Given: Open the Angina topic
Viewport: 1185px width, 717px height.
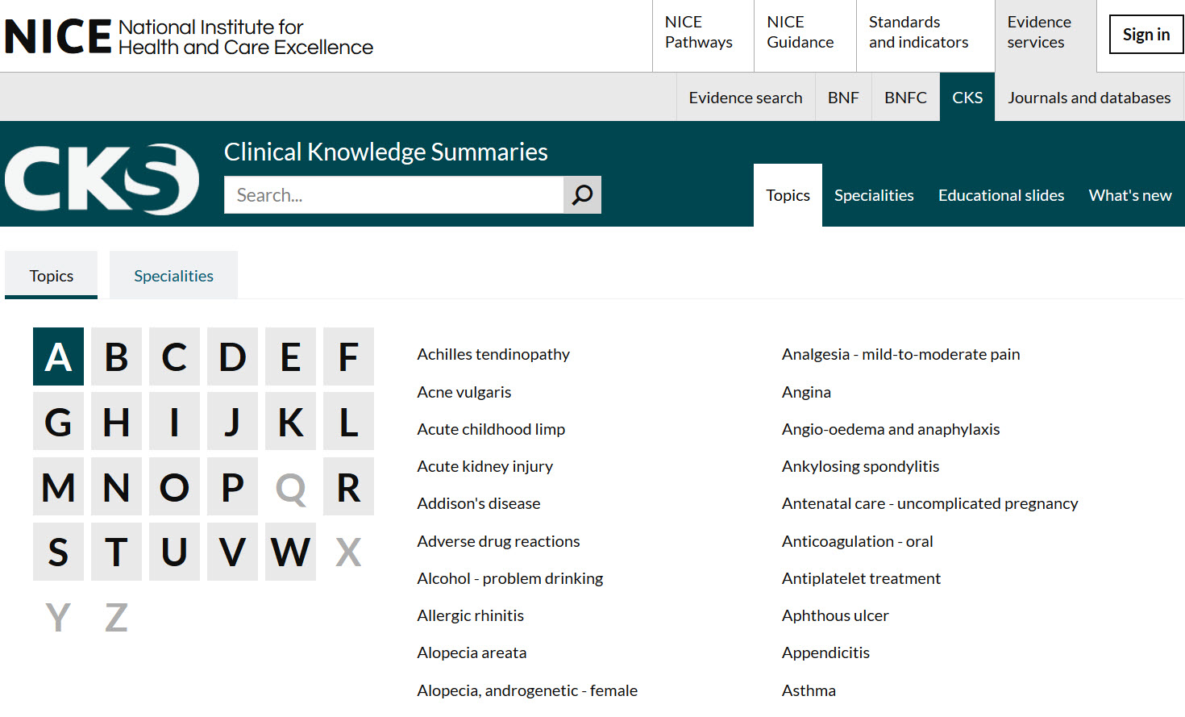Looking at the screenshot, I should click(x=806, y=391).
